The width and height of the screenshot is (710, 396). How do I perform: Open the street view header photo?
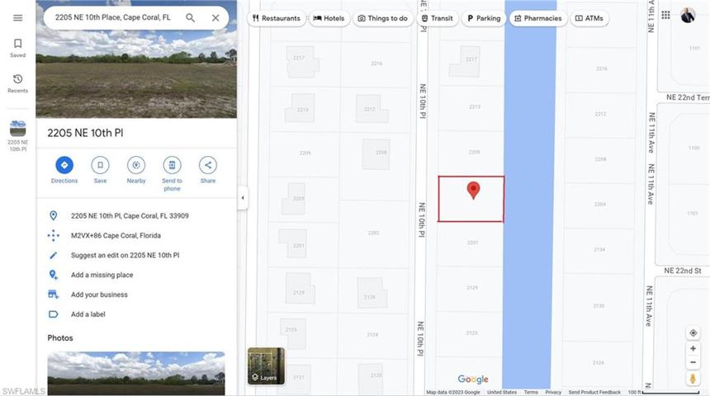pos(136,59)
